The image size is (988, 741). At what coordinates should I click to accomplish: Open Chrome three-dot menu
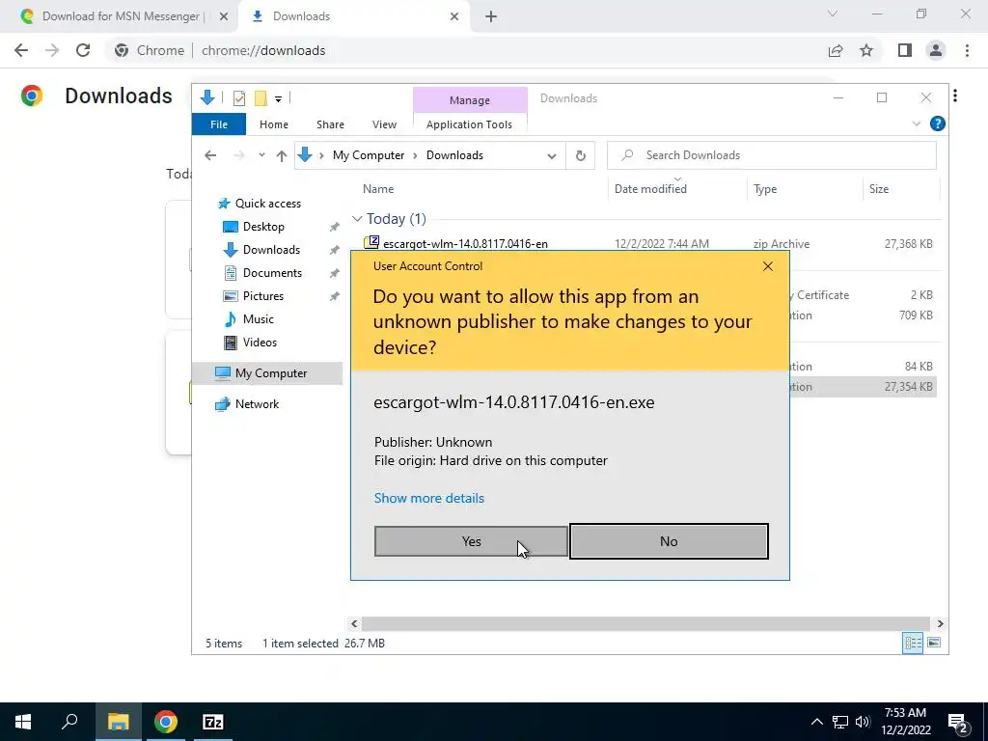click(967, 50)
